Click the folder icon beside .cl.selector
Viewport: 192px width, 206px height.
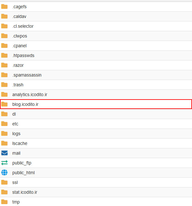click(4, 26)
